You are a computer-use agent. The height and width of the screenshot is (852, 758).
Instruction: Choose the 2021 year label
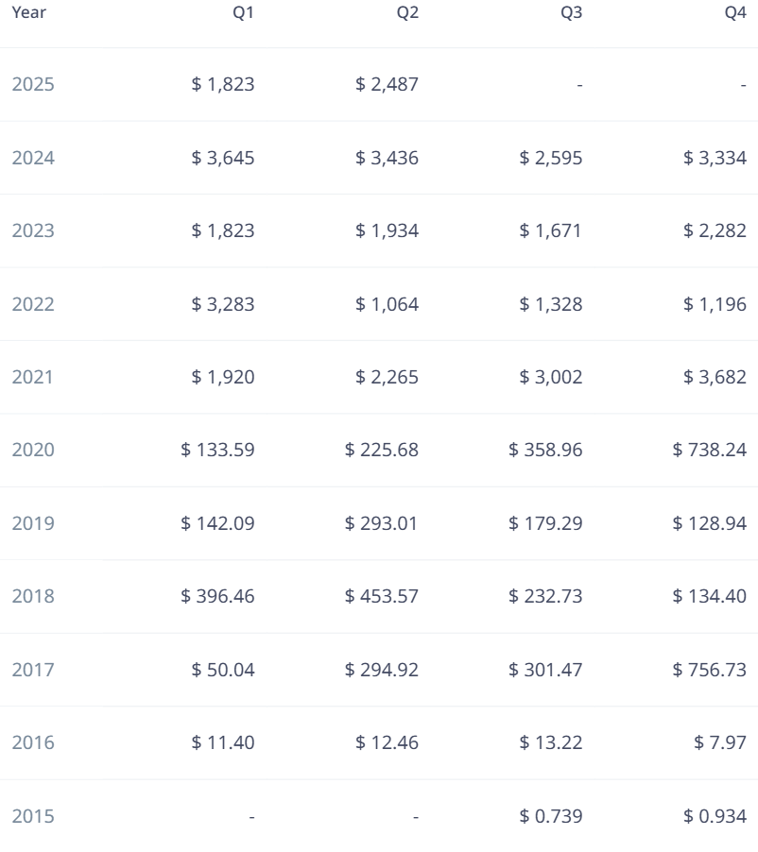[33, 378]
